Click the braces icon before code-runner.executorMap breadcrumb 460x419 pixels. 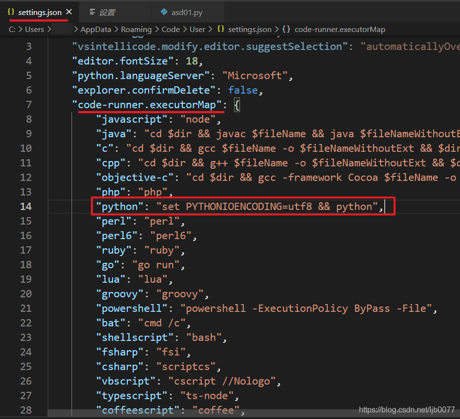(287, 29)
